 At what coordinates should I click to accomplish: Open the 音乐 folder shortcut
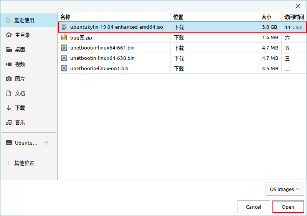pos(29,123)
